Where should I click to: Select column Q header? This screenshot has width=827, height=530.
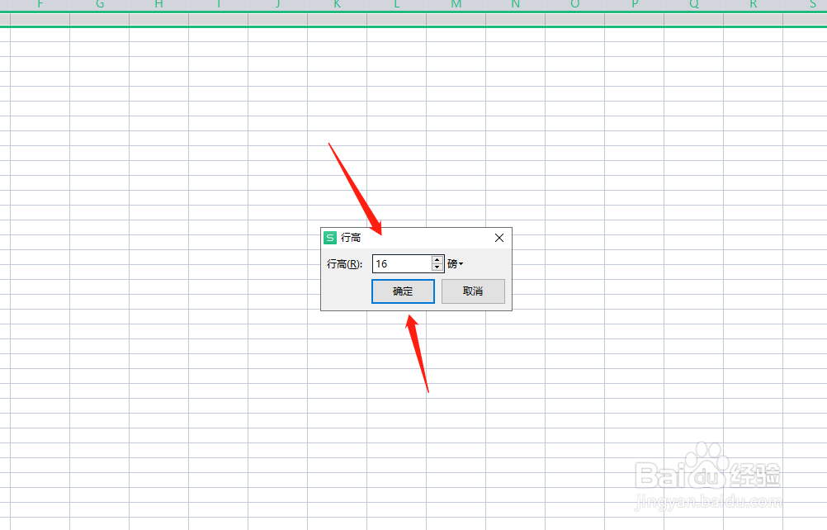click(693, 5)
